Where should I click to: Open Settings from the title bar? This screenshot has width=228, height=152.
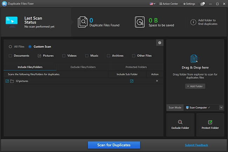(189, 4)
